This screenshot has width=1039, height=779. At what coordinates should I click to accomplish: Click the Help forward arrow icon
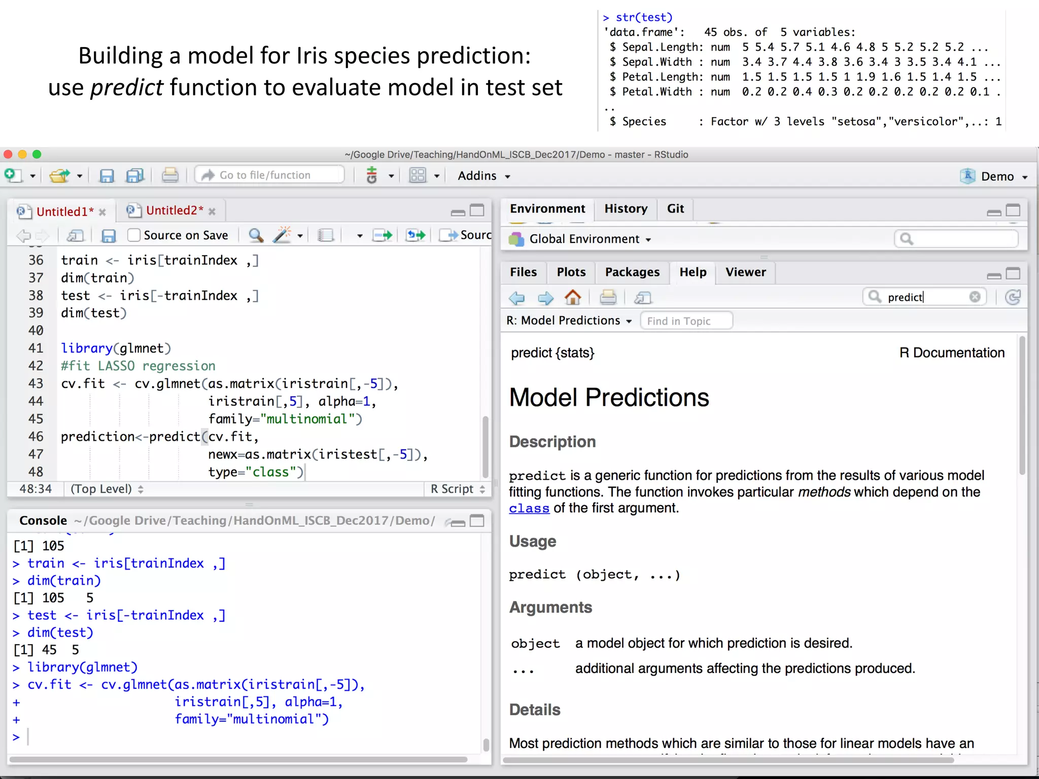click(545, 298)
